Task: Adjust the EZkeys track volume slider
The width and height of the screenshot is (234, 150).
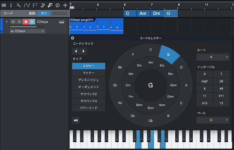Action: [28, 27]
